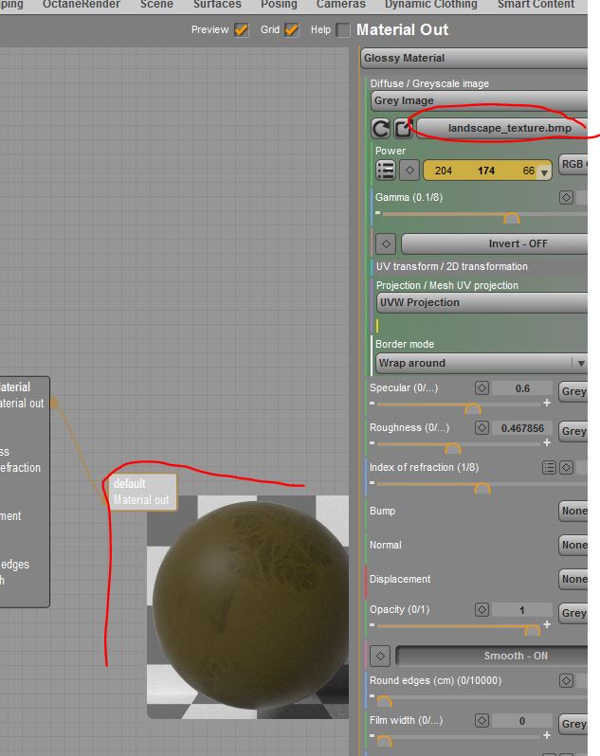
Task: Expand the Wrap around border mode dropdown
Action: (x=482, y=363)
